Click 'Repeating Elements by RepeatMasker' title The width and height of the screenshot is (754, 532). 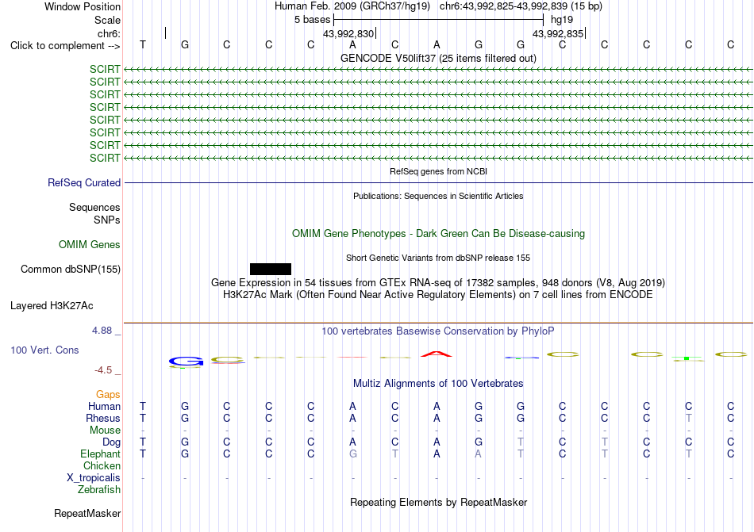pos(438,502)
